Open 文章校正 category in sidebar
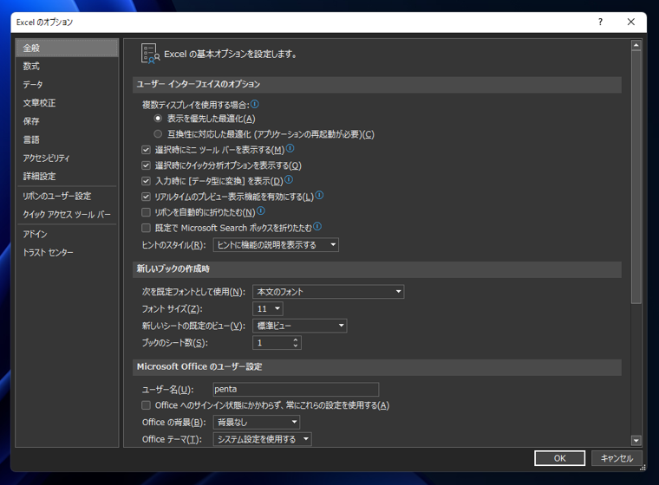 pyautogui.click(x=67, y=103)
